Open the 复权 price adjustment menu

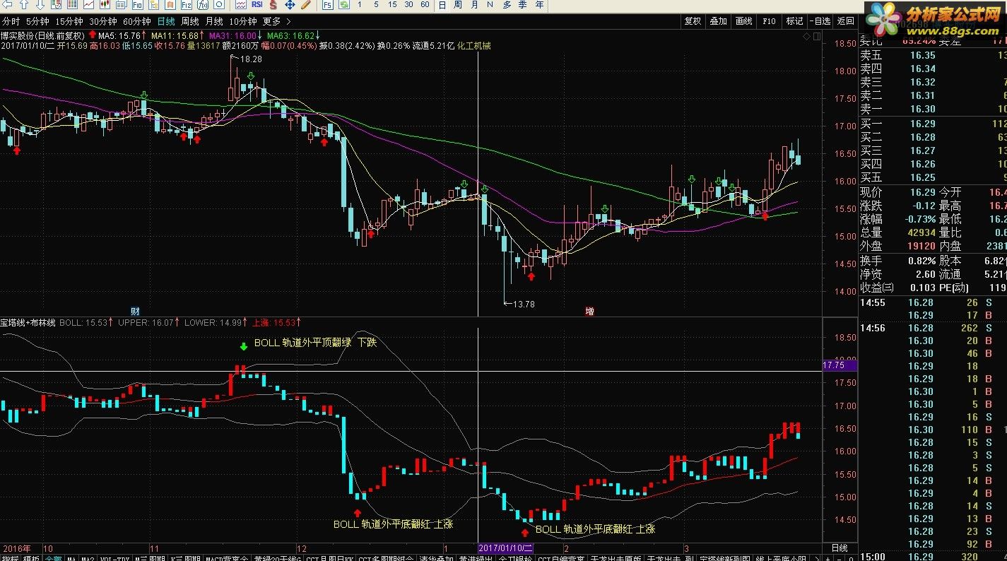tap(693, 21)
